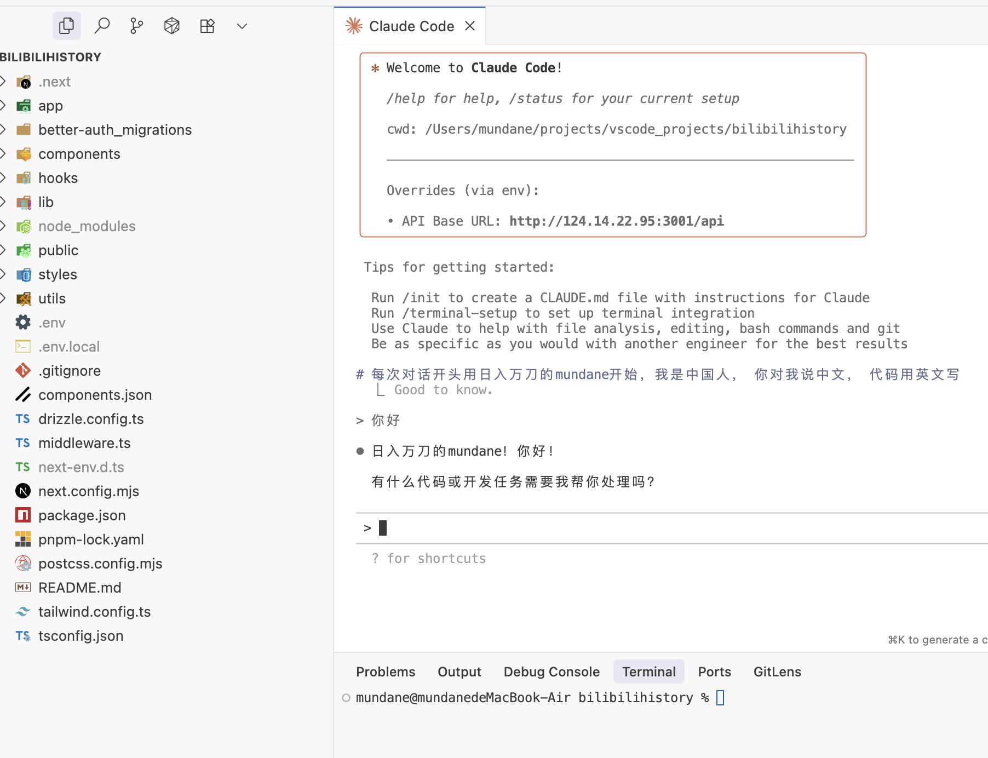Screen dimensions: 988x758
Task: Close the Claude Code tab
Action: [x=470, y=26]
